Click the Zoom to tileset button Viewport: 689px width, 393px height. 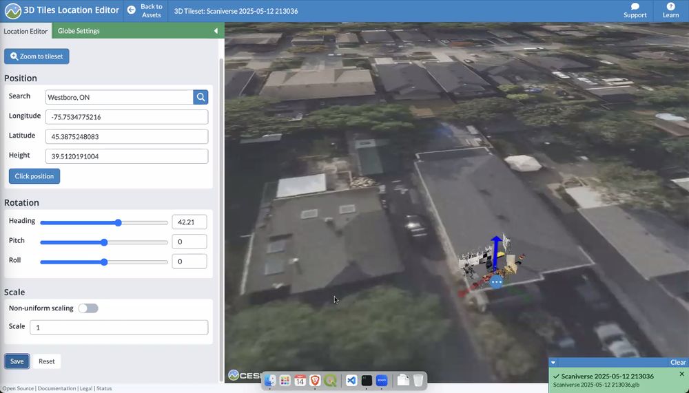tap(37, 56)
